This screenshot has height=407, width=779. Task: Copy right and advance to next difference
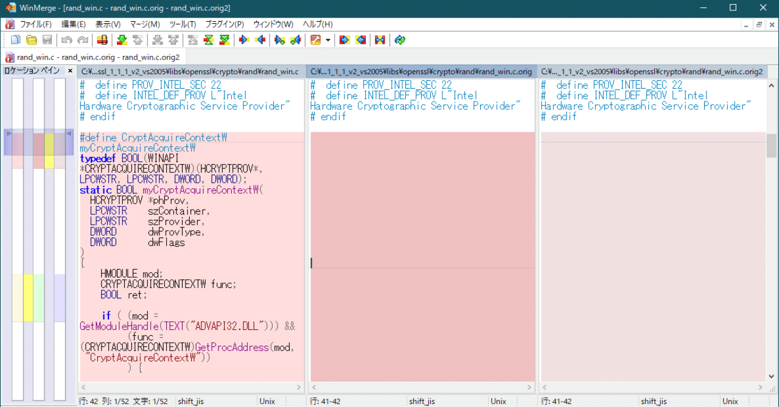280,40
